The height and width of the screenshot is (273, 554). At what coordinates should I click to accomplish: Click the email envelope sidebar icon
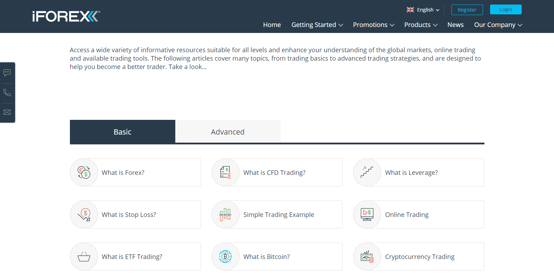pos(7,112)
